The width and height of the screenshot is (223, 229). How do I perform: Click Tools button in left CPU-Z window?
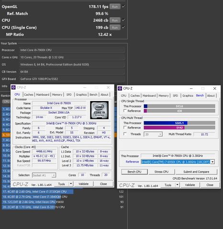[x=61, y=184]
